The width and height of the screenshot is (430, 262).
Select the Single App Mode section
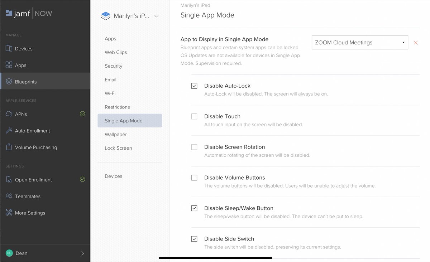click(130, 121)
